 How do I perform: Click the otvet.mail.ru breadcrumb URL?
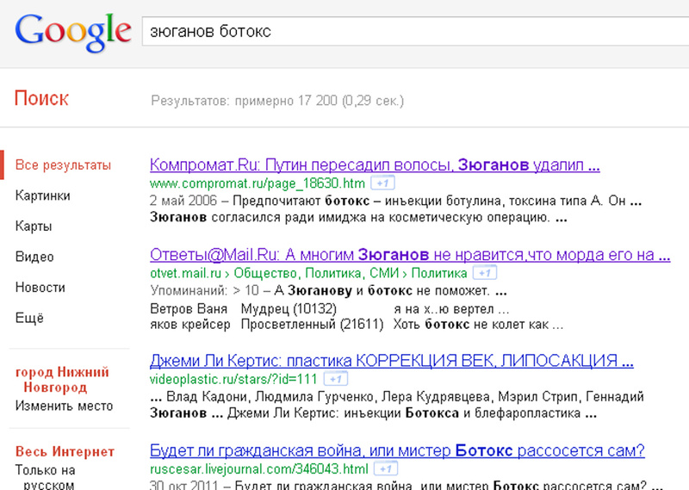point(308,273)
